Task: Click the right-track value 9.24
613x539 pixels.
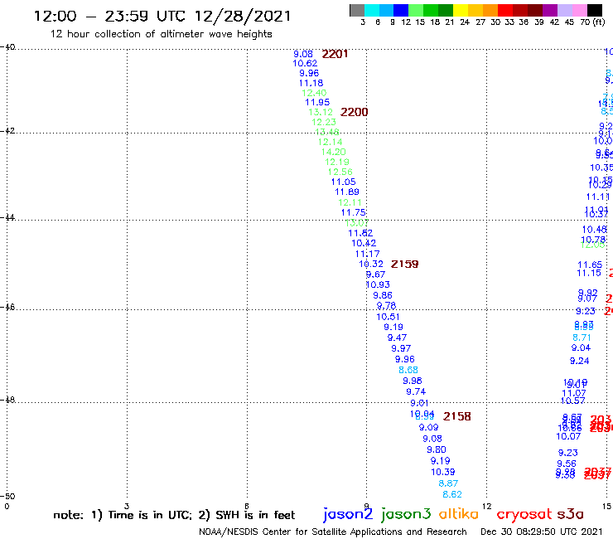Action: [x=579, y=361]
